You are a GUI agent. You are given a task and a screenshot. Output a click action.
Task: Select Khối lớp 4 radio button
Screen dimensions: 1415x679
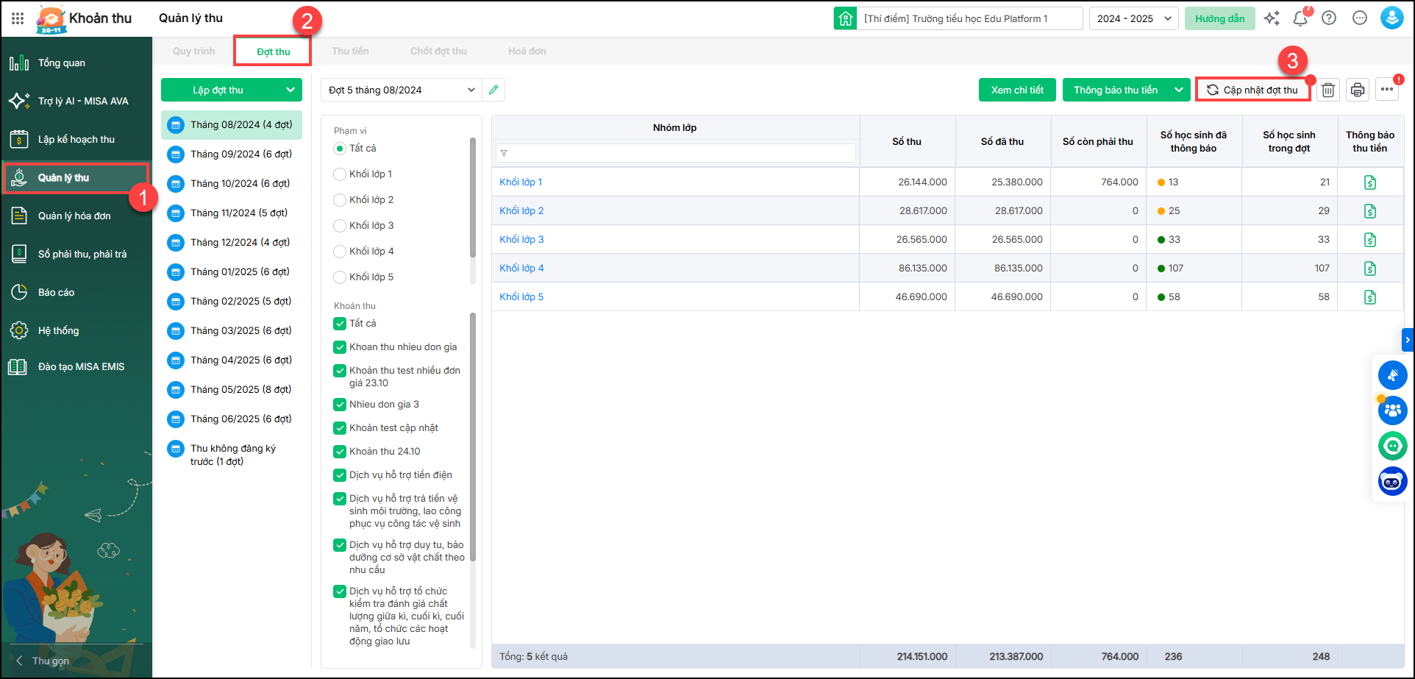tap(340, 252)
